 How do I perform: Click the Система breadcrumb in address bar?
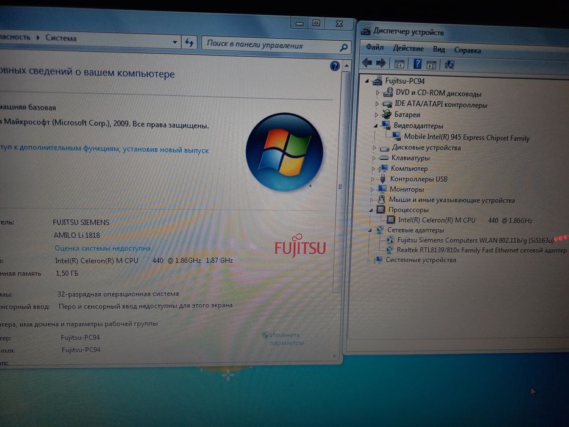pyautogui.click(x=61, y=38)
